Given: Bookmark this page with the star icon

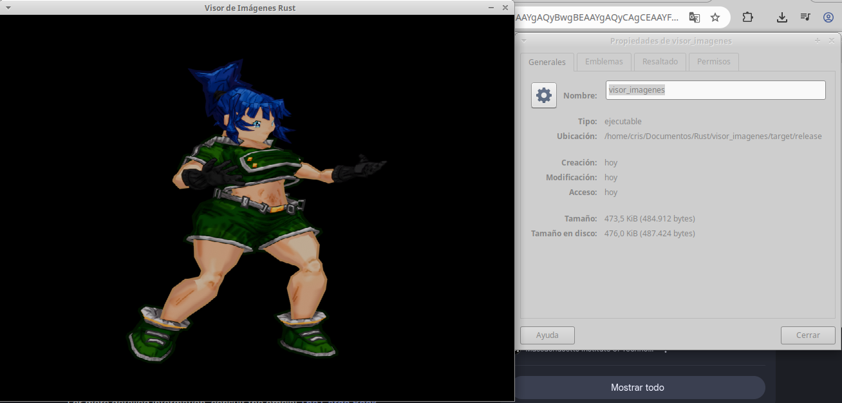Looking at the screenshot, I should click(715, 17).
